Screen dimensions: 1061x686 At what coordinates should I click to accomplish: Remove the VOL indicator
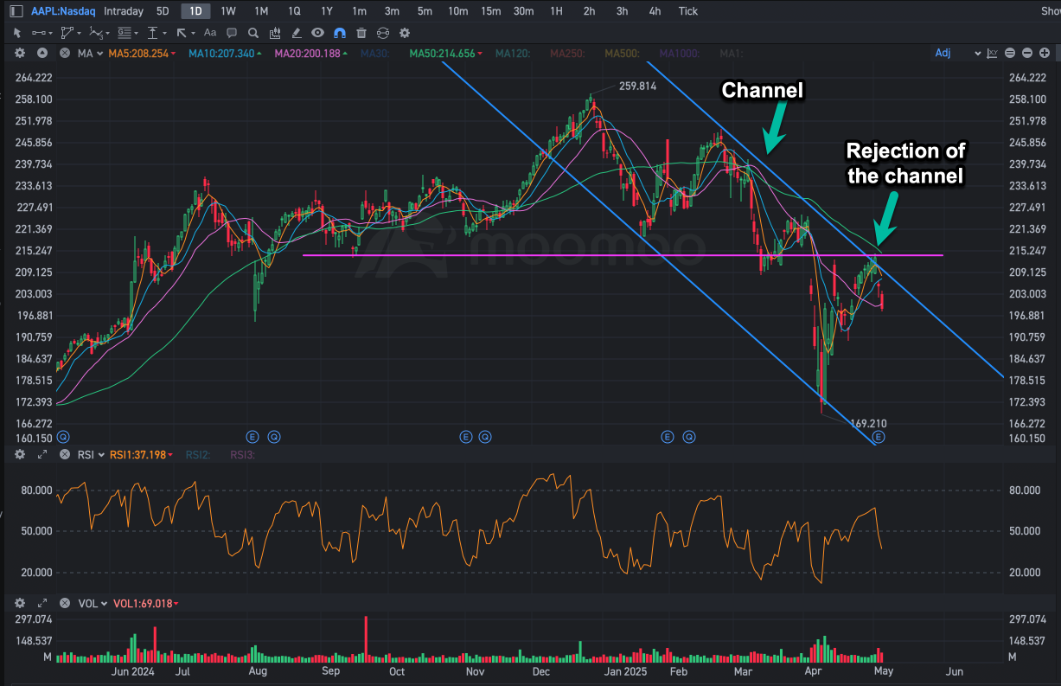64,603
